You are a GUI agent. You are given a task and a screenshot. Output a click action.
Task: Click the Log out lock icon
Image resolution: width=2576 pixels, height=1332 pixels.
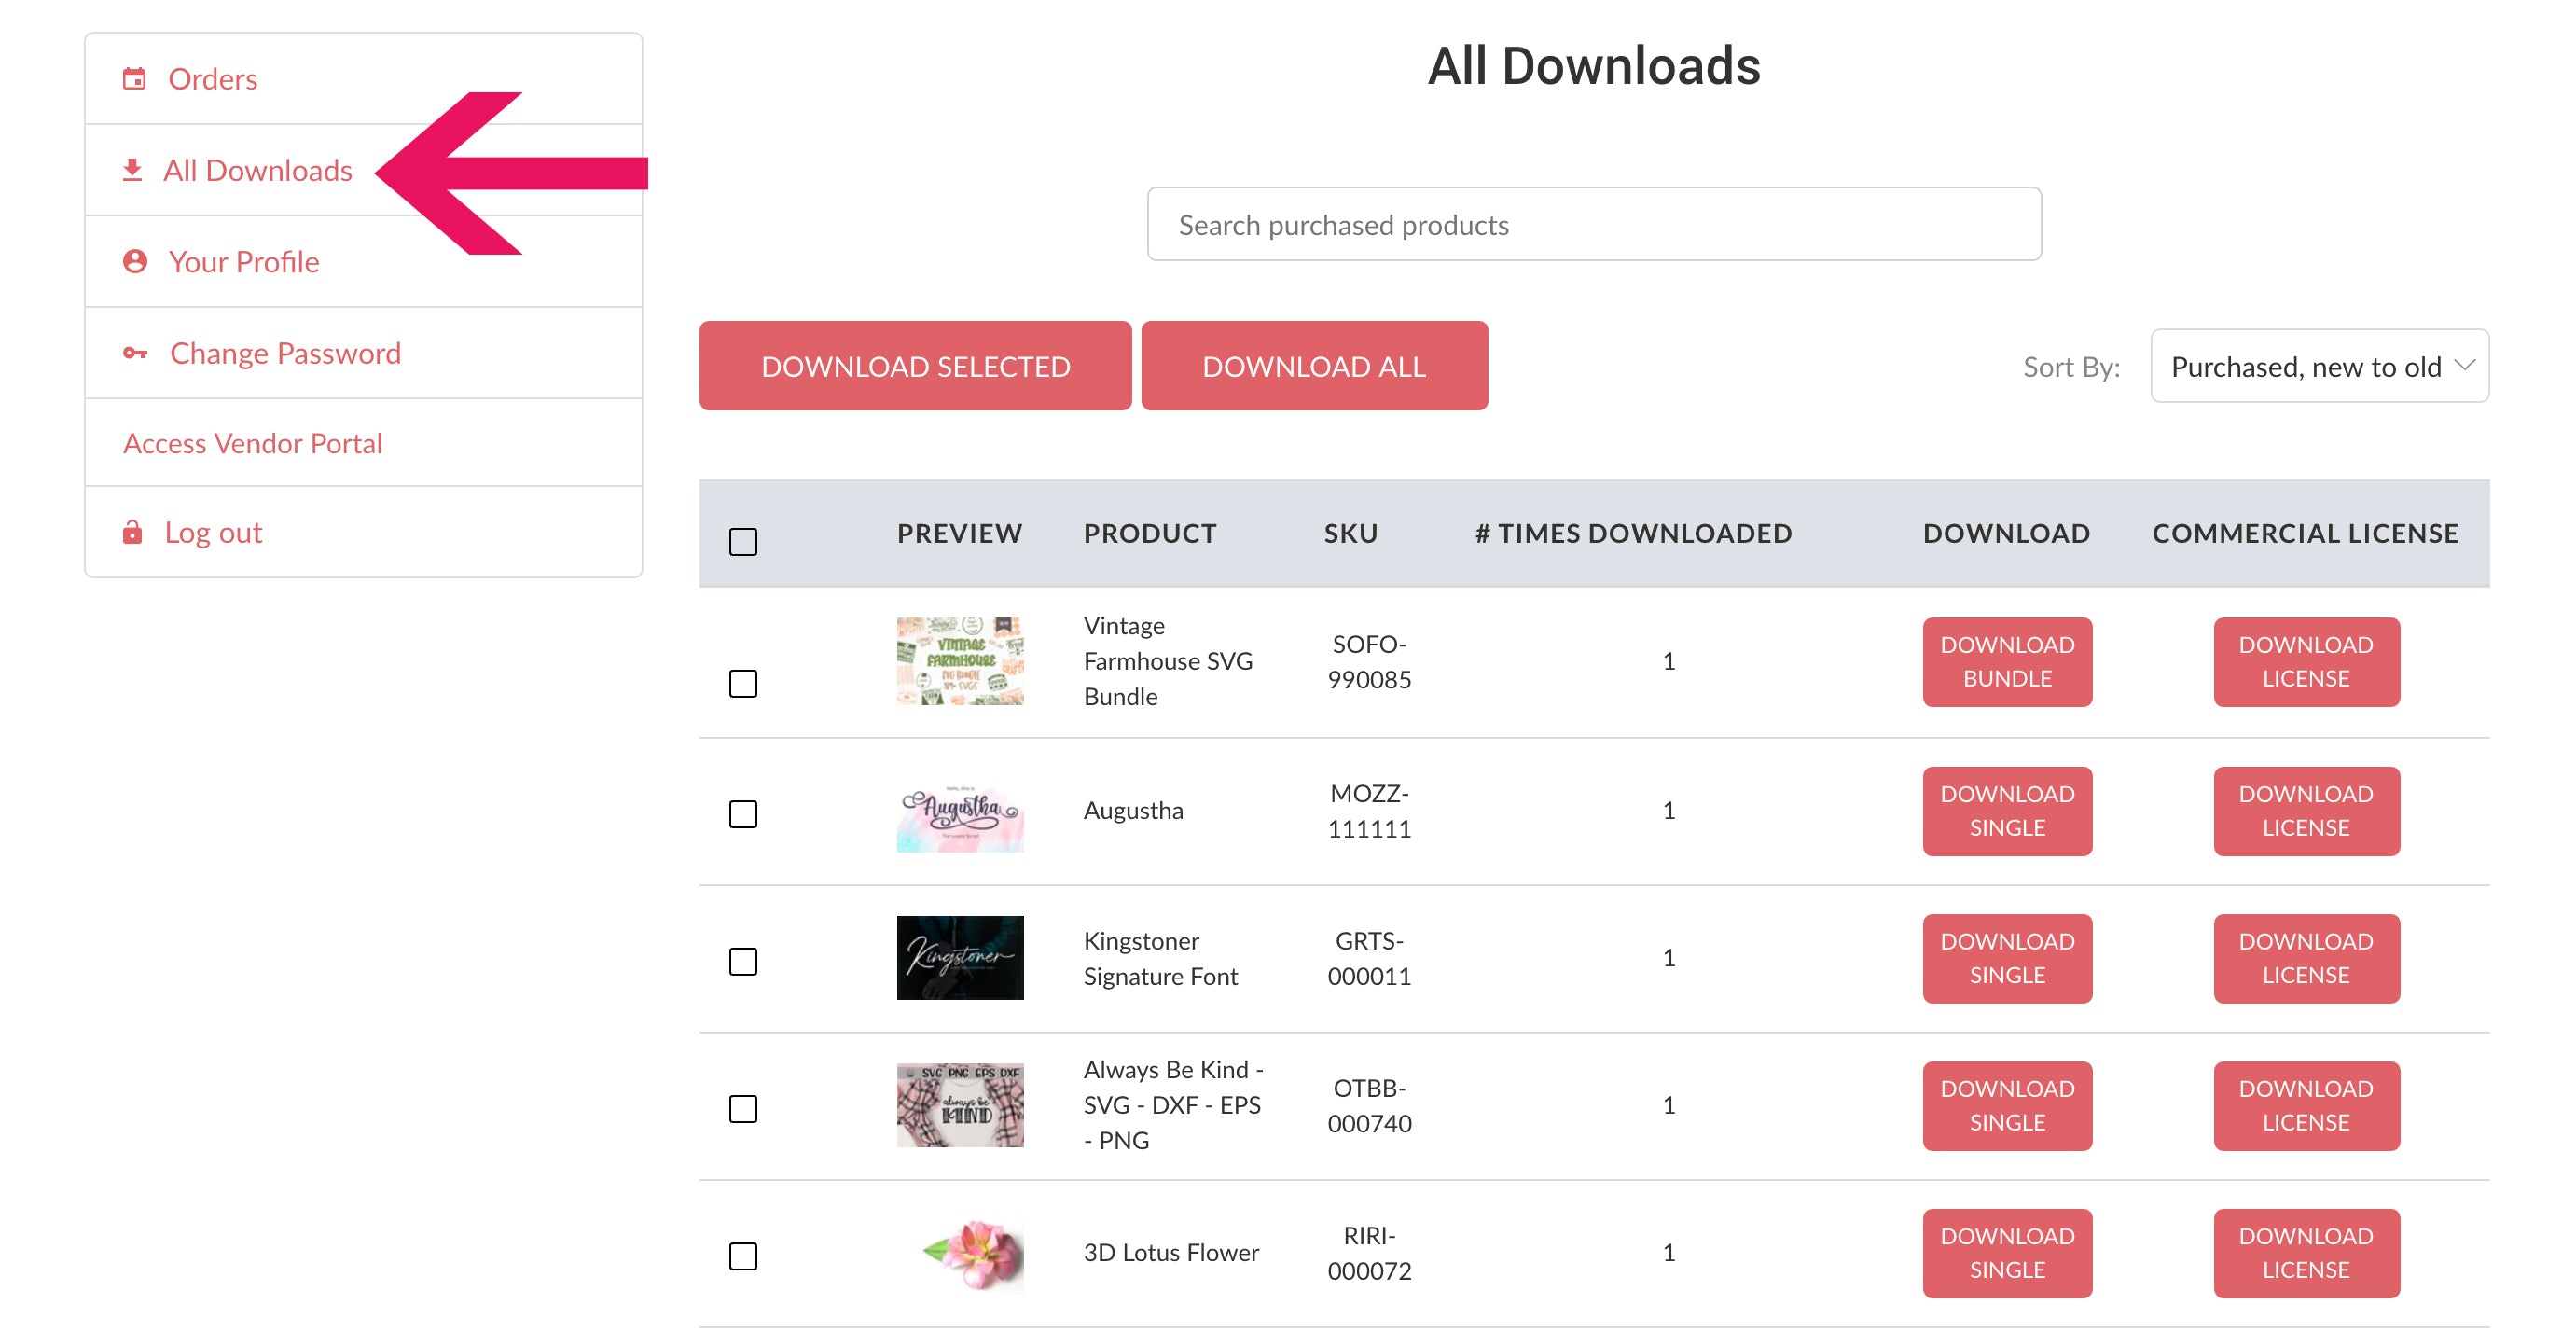coord(132,532)
